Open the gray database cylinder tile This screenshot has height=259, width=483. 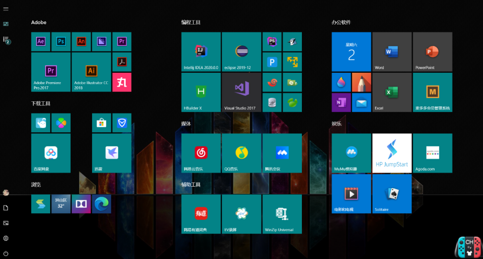272,102
